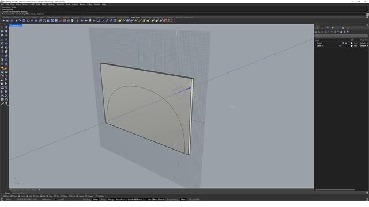Image resolution: width=369 pixels, height=207 pixels.
Task: Toggle Osnap in the status bar
Action: pos(111,200)
